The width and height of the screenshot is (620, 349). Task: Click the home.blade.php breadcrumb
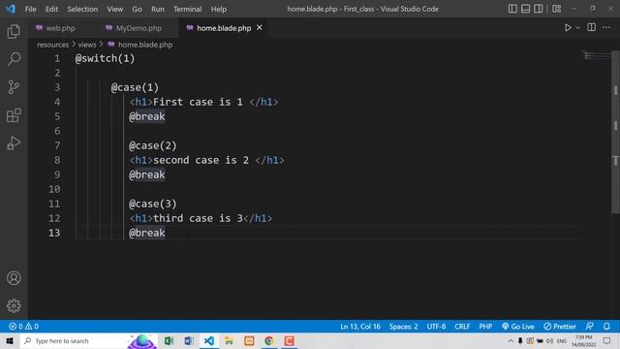tap(140, 45)
